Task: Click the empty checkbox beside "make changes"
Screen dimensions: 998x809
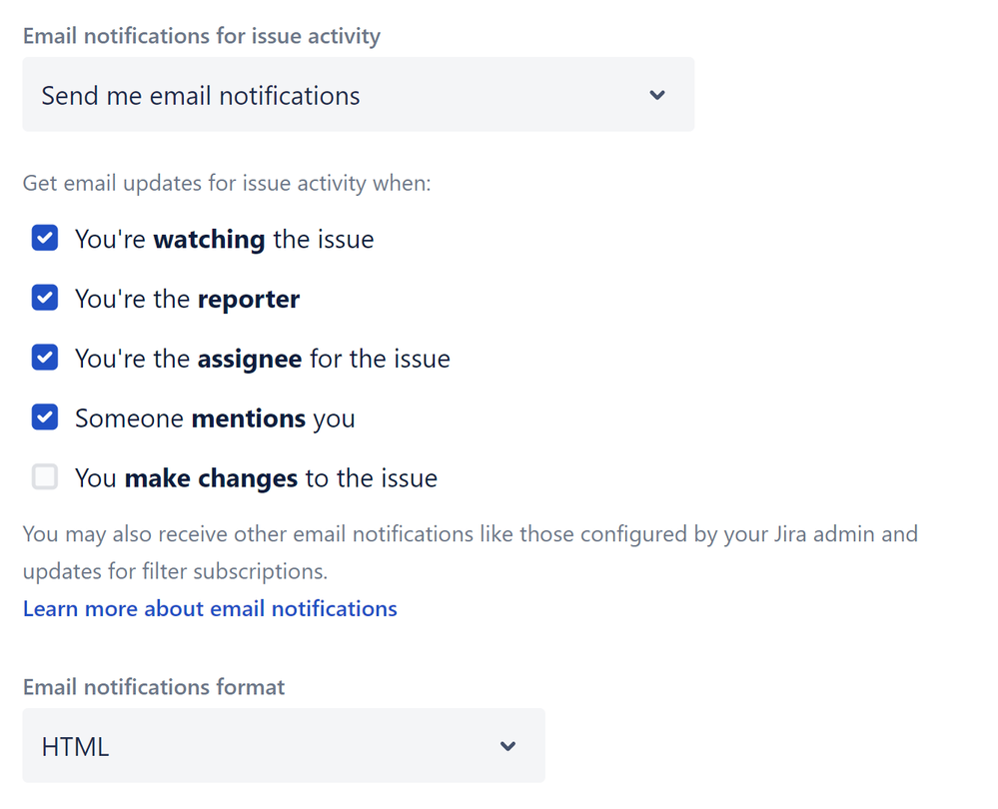Action: [x=44, y=476]
